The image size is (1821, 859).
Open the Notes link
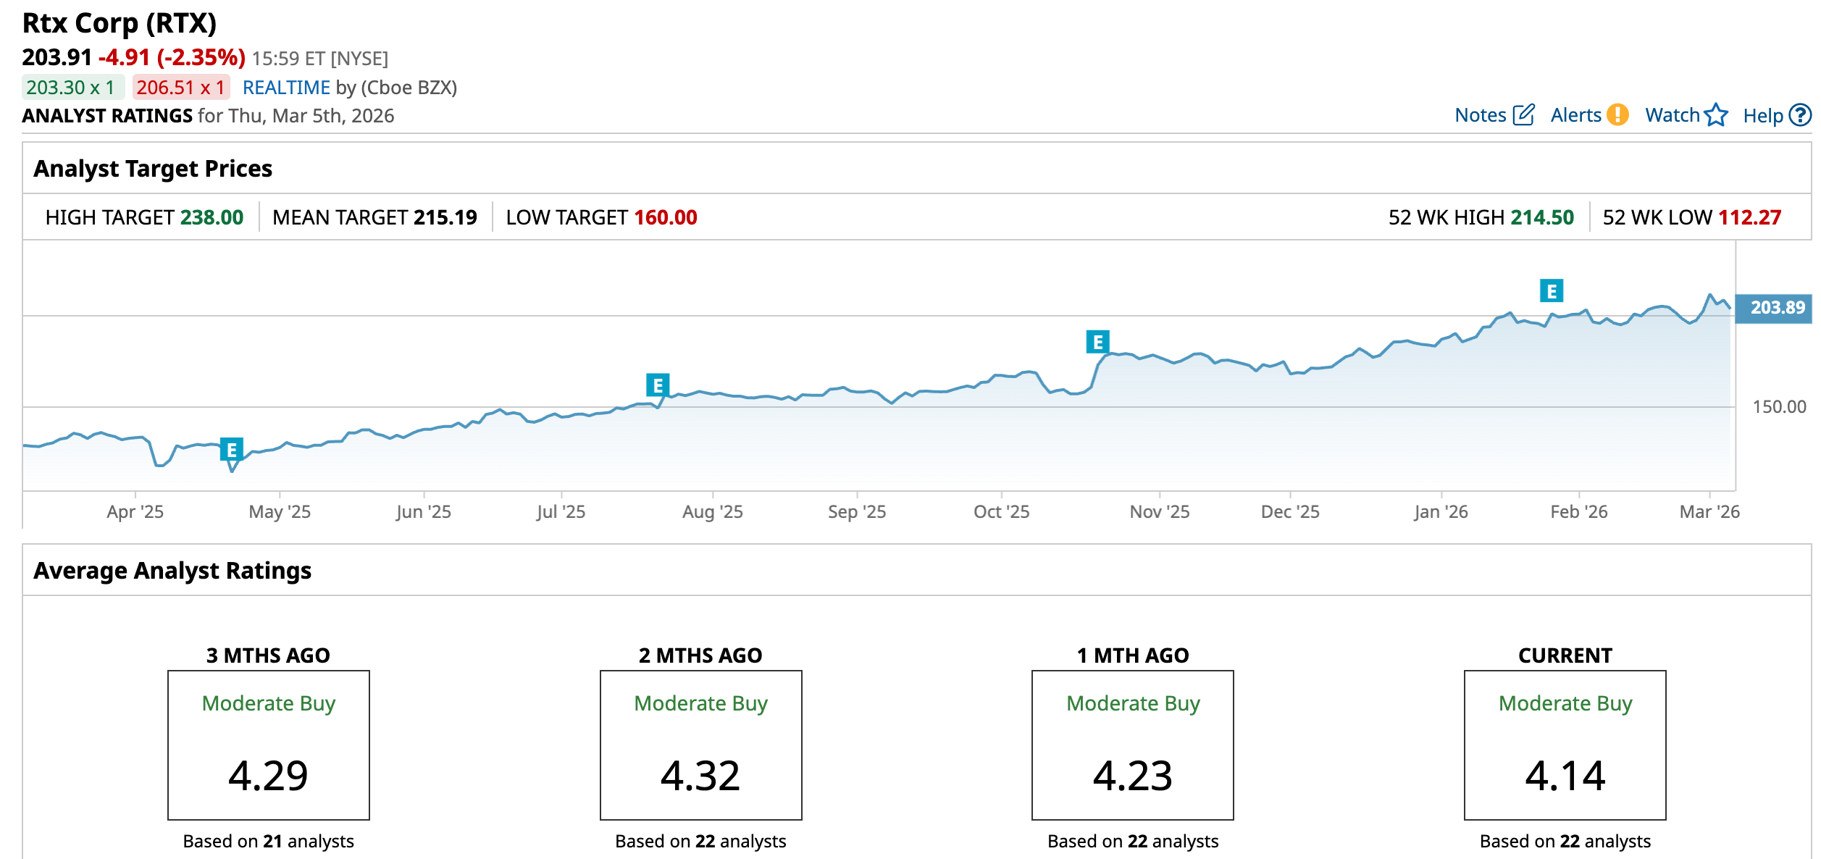1480,115
